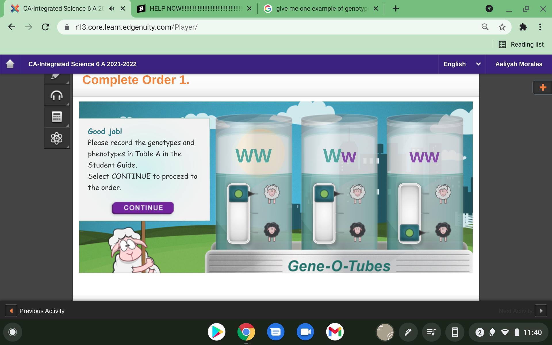This screenshot has height=345, width=552.
Task: Click the course home icon
Action: [10, 64]
